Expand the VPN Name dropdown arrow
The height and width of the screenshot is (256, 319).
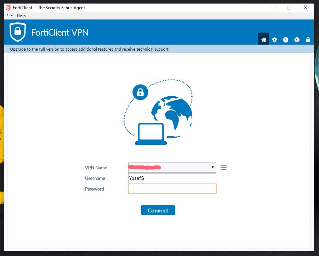coord(212,167)
